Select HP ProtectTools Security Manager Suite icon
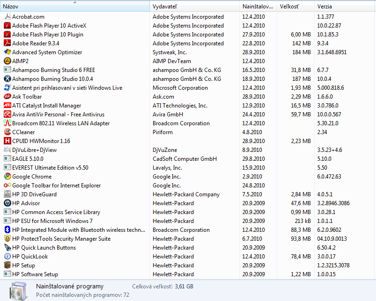Image resolution: width=376 pixels, height=301 pixels. tap(7, 239)
